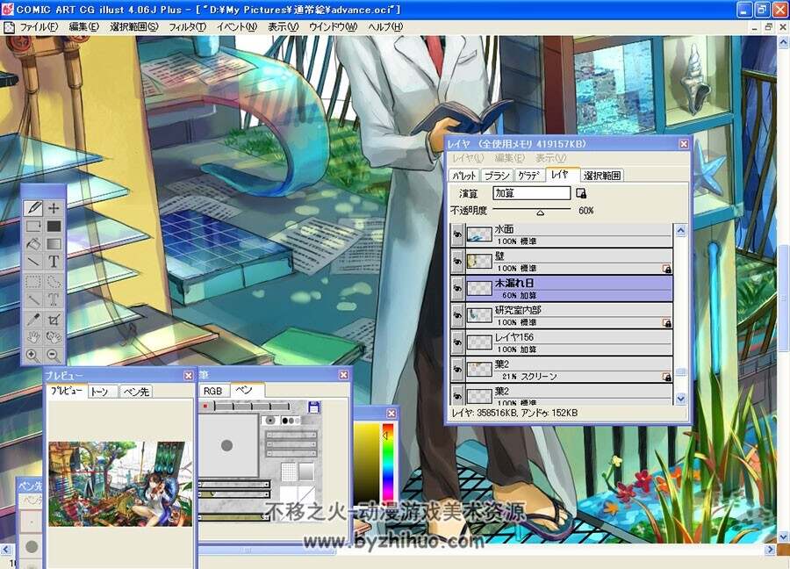
Task: Select the solid line tool
Action: 33,262
